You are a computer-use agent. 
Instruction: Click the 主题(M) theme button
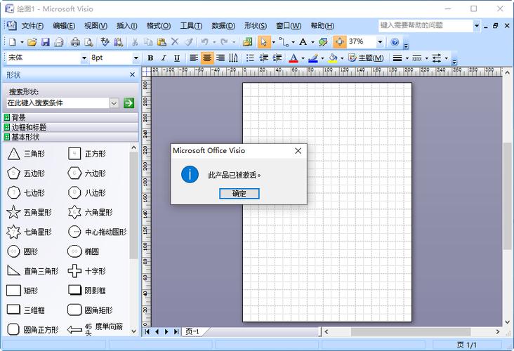tap(364, 58)
